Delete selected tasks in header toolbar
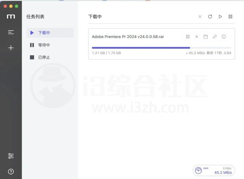Viewport: 244px width, 179px height. [200, 17]
